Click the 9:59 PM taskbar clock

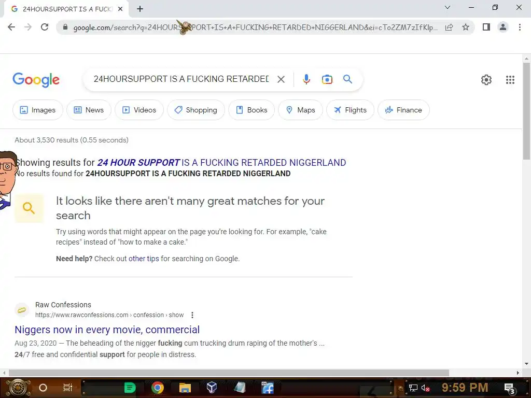[465, 388]
